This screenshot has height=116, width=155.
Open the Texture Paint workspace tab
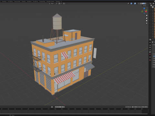click(17, 1)
